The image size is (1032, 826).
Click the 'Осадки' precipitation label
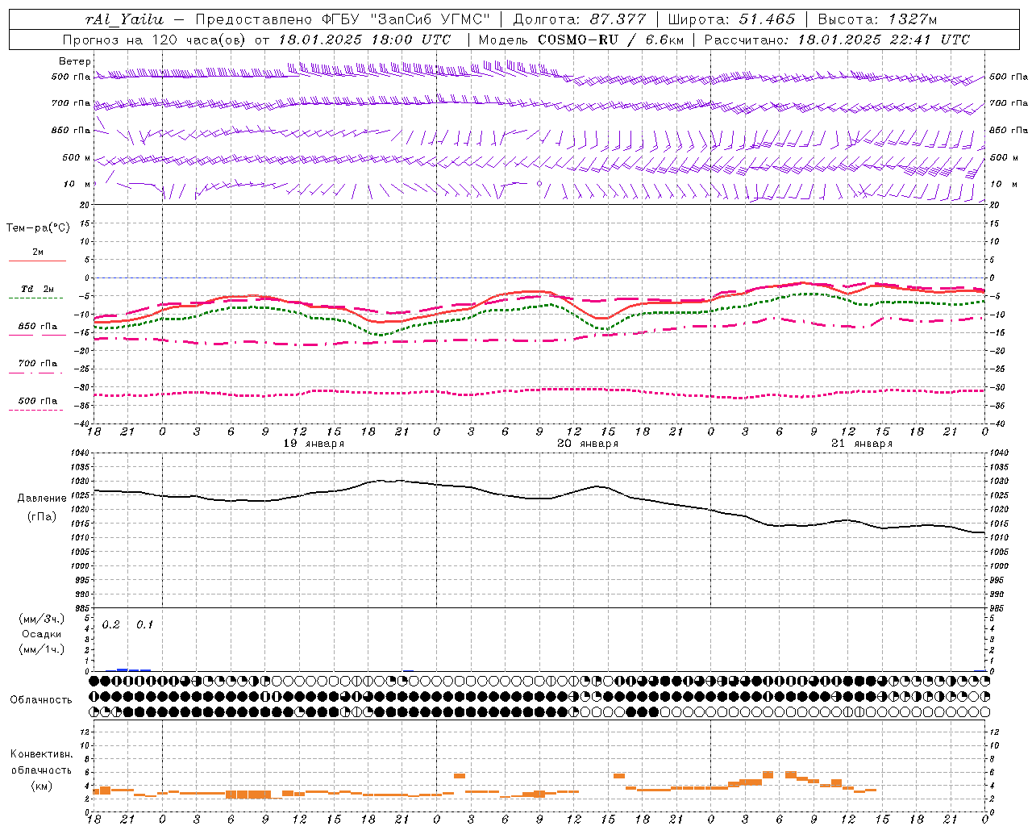coord(42,634)
